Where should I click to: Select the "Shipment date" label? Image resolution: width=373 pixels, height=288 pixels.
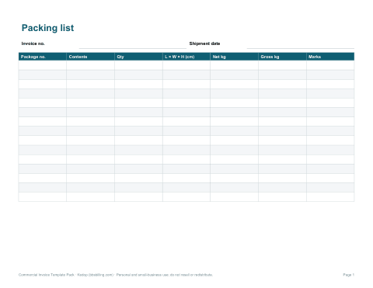[x=204, y=43]
